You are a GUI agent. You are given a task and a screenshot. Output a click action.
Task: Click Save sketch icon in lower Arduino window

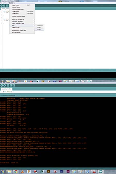(x=14, y=85)
